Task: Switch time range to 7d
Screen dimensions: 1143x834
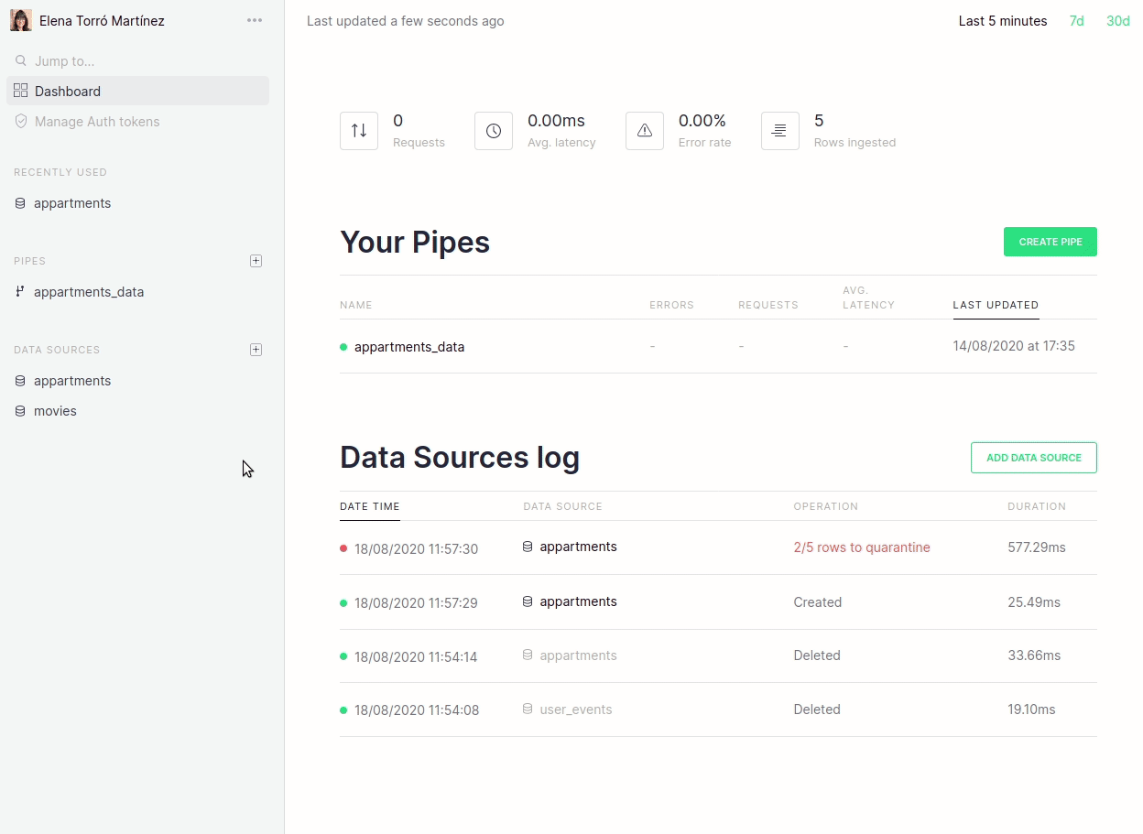Action: [x=1076, y=21]
